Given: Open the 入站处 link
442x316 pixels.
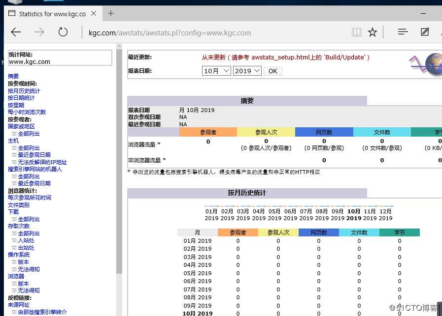Looking at the screenshot, I should [26, 240].
